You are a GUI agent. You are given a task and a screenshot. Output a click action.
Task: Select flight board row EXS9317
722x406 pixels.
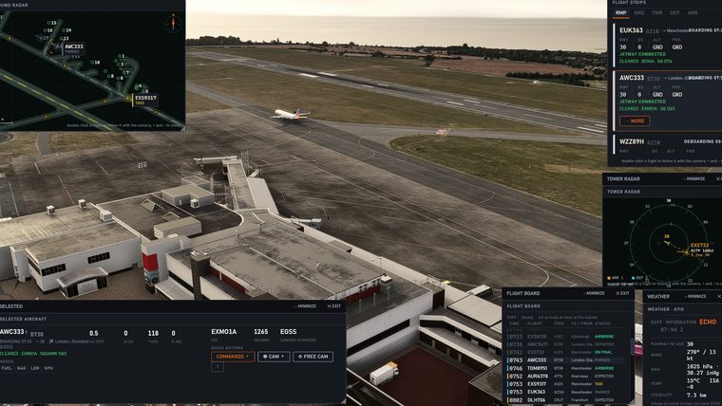pyautogui.click(x=565, y=384)
